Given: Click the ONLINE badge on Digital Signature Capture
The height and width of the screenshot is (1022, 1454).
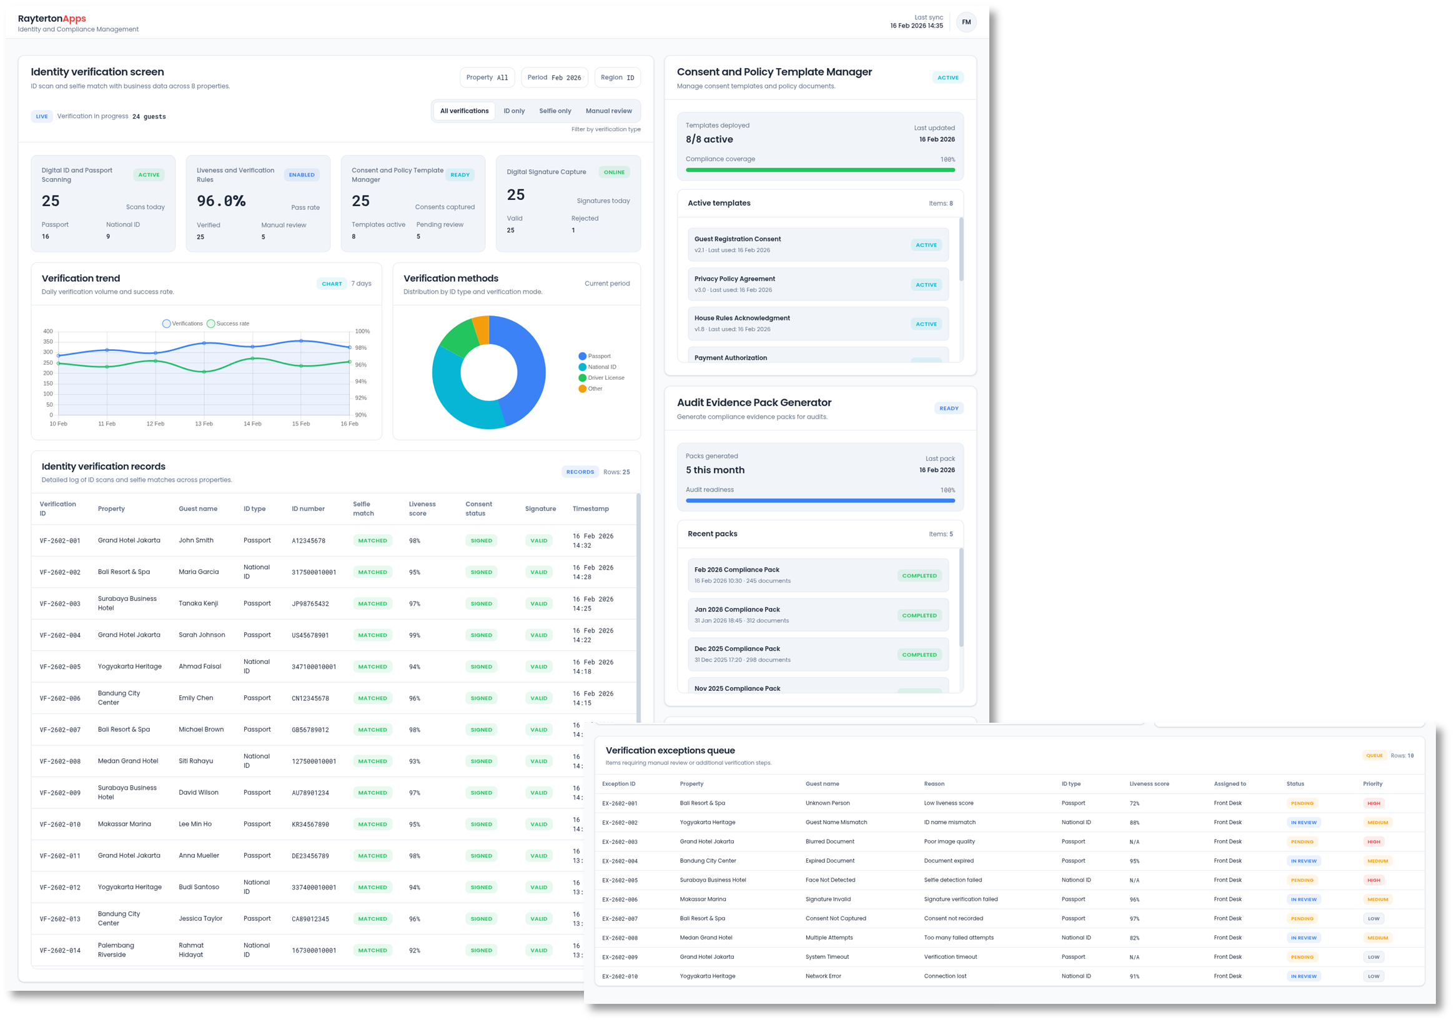Looking at the screenshot, I should click(614, 172).
